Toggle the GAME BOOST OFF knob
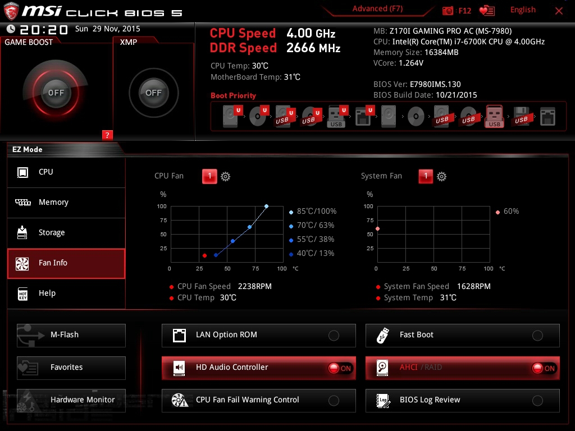The width and height of the screenshot is (575, 431). [56, 93]
